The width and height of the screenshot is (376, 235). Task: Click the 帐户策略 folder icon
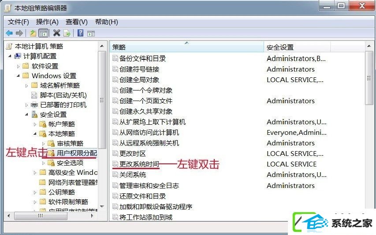coord(43,124)
